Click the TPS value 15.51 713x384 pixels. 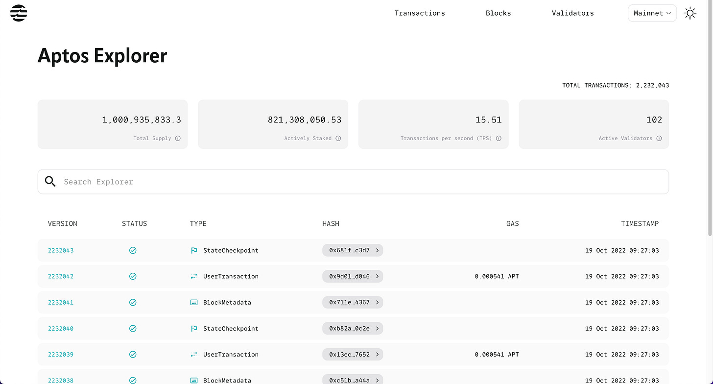click(x=489, y=120)
